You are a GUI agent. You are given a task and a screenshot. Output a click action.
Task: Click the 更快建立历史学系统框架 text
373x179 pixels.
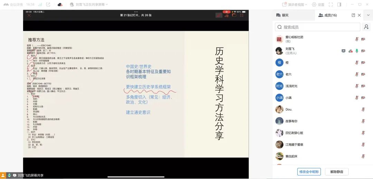[x=149, y=87]
